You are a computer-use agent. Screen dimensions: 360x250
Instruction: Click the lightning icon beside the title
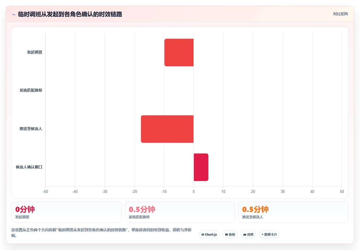point(14,14)
